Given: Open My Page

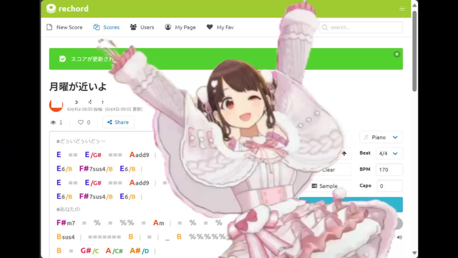Looking at the screenshot, I should (x=180, y=27).
